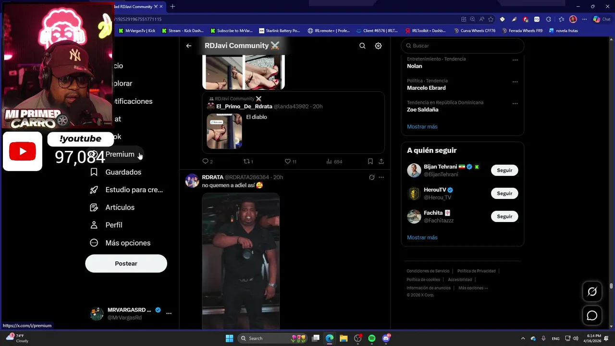
Task: Open Estudio para creadores in sidebar
Action: [x=126, y=190]
